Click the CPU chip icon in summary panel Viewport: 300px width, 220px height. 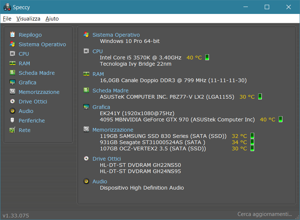(86, 51)
